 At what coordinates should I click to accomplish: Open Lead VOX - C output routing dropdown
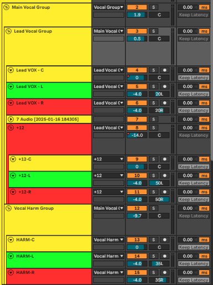pyautogui.click(x=109, y=70)
